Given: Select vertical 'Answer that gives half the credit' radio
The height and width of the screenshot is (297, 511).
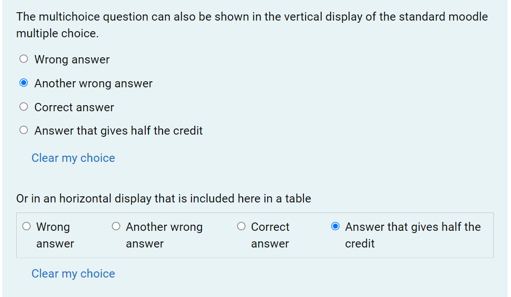Looking at the screenshot, I should (x=23, y=131).
